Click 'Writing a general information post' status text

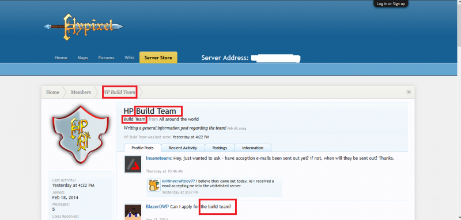pyautogui.click(x=175, y=128)
